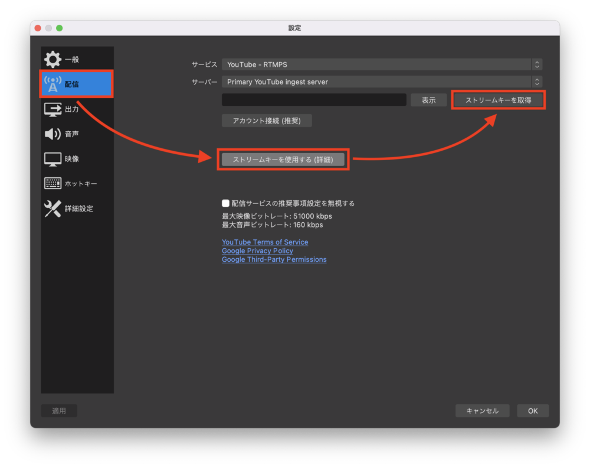
Task: Open Google Third-Party Permissions link
Action: 274,259
